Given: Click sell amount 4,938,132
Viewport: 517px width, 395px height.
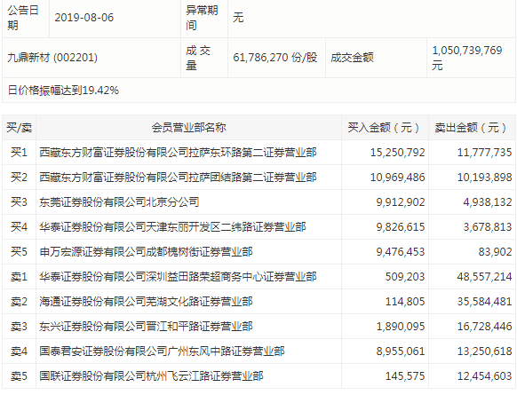Looking at the screenshot, I should [488, 202].
